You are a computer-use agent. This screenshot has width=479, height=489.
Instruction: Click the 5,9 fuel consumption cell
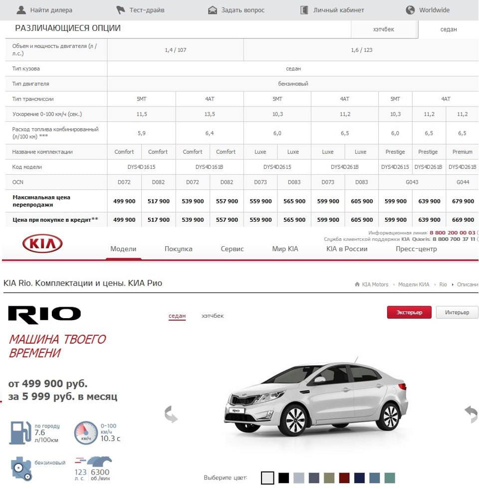(141, 133)
